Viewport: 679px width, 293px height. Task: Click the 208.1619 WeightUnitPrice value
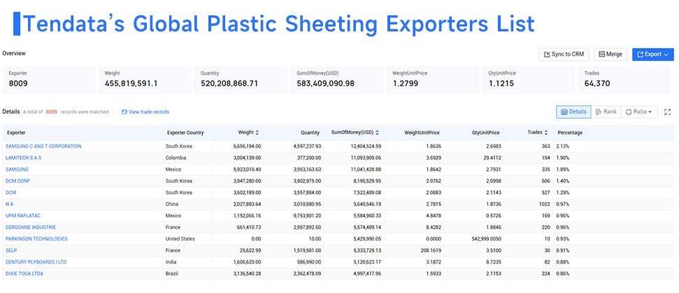[x=430, y=250]
